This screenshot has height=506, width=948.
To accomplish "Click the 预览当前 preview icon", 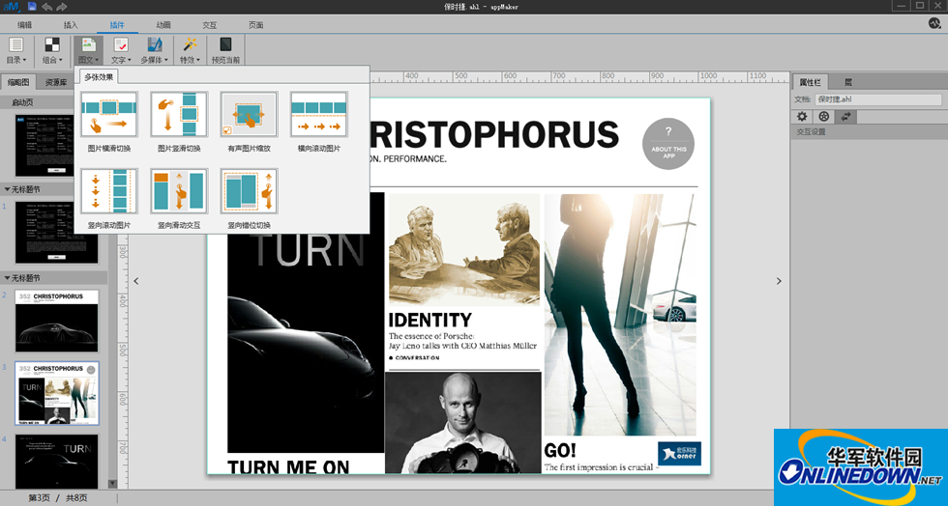I will point(225,45).
